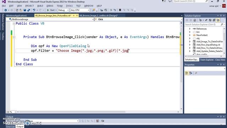Viewport: 227px width, 128px height.
Task: Click the Open File toolbar icon
Action: pos(21,10)
